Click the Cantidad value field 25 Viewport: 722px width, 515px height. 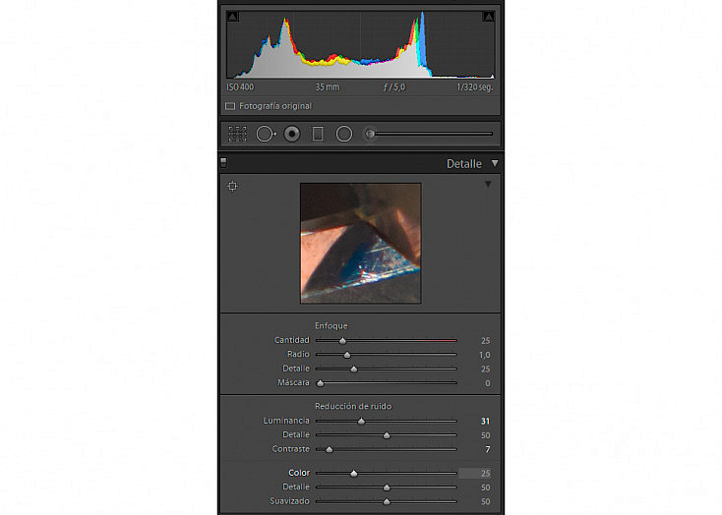pos(485,341)
